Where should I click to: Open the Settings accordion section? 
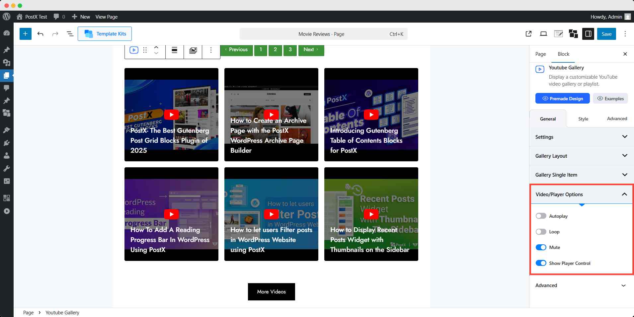click(x=580, y=137)
